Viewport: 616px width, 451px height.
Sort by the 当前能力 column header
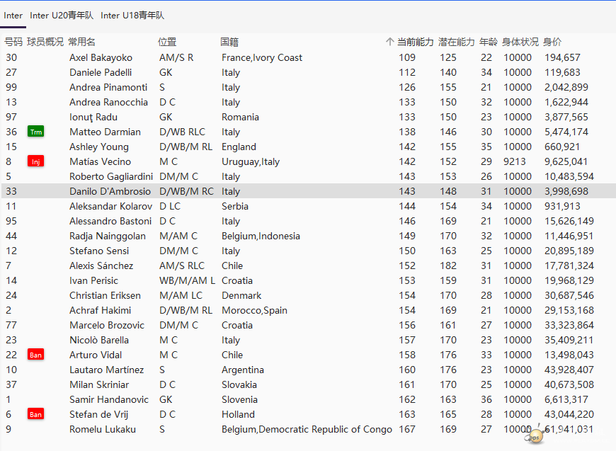[415, 42]
